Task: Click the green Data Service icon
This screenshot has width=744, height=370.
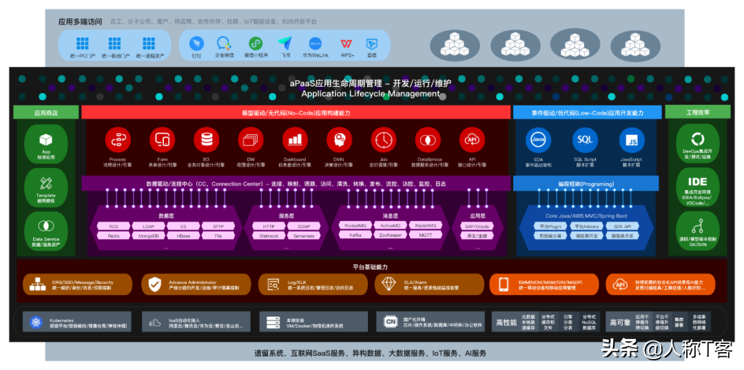Action: [x=46, y=225]
